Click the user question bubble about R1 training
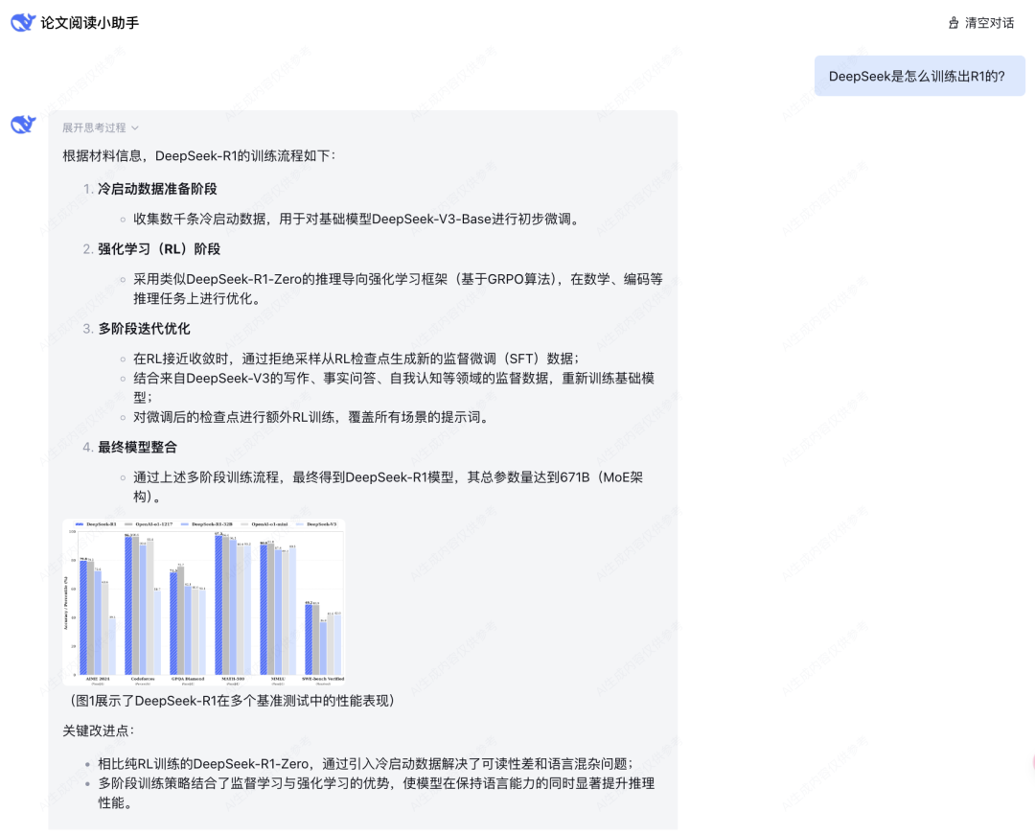Viewport: 1035px width, 835px height. tap(919, 75)
